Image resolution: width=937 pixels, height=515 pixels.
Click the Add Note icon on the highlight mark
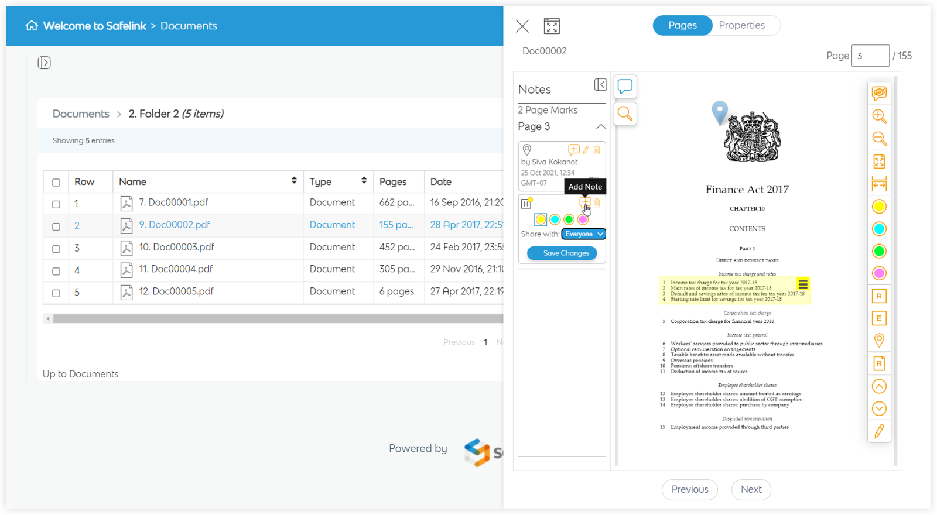[584, 202]
